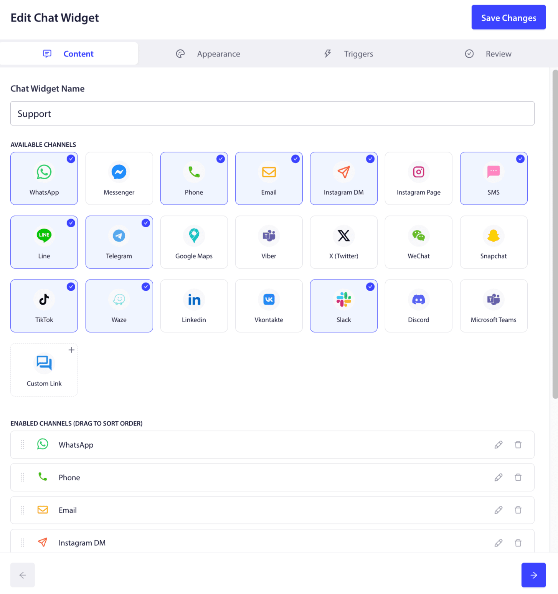Click the Discord channel icon

(418, 306)
